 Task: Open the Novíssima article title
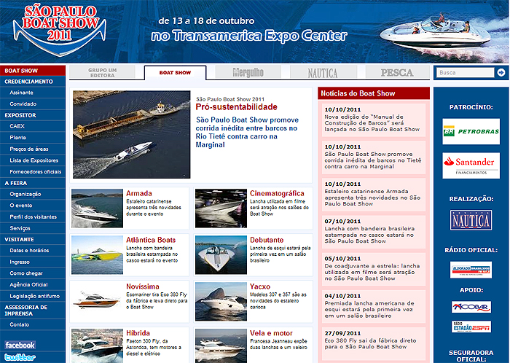click(143, 286)
